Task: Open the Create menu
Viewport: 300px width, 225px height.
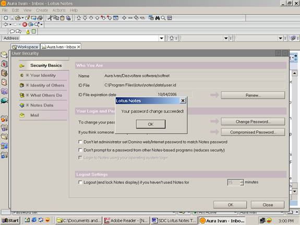Action: coord(42,10)
